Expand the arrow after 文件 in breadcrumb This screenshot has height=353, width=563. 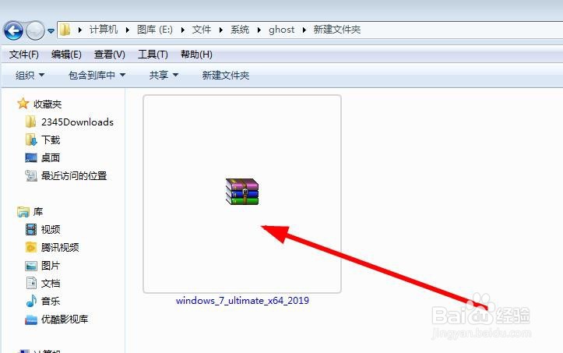[221, 30]
